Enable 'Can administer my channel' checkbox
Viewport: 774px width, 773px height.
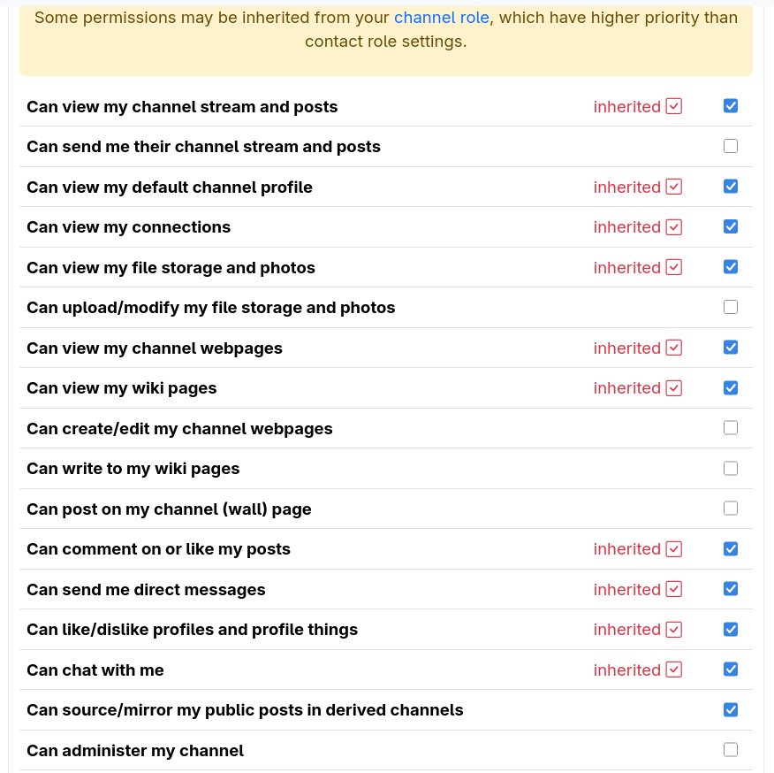point(731,750)
